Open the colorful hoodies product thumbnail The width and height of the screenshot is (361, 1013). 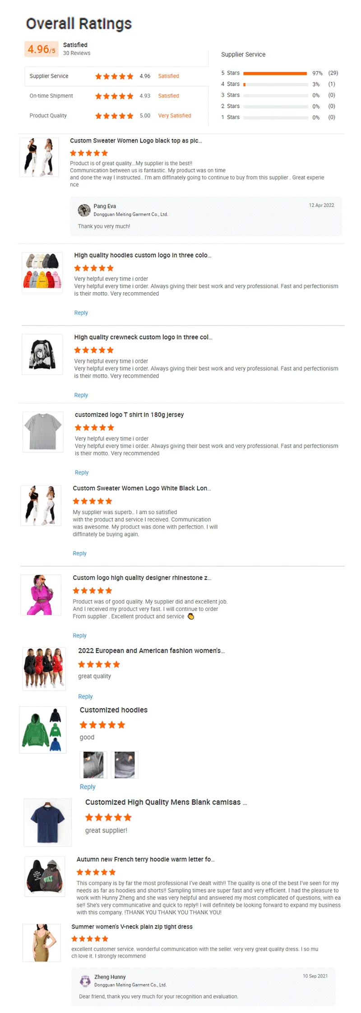tap(42, 272)
